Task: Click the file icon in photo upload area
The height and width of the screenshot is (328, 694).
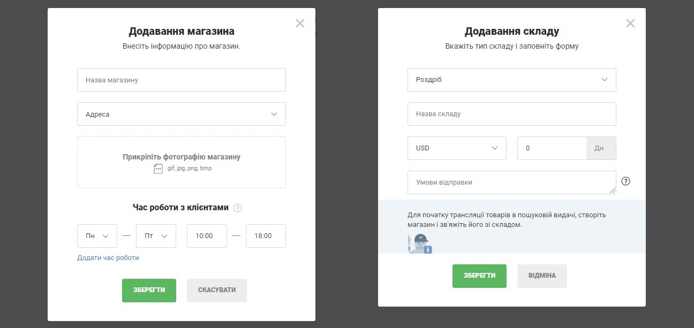Action: coord(158,169)
